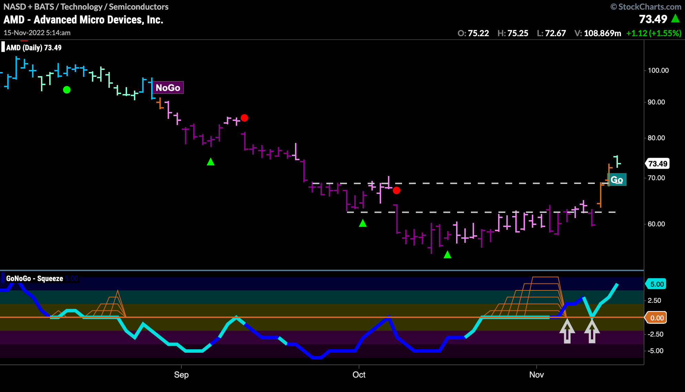The image size is (685, 392).
Task: Click the 73.49 price tag on axis
Action: coord(657,164)
